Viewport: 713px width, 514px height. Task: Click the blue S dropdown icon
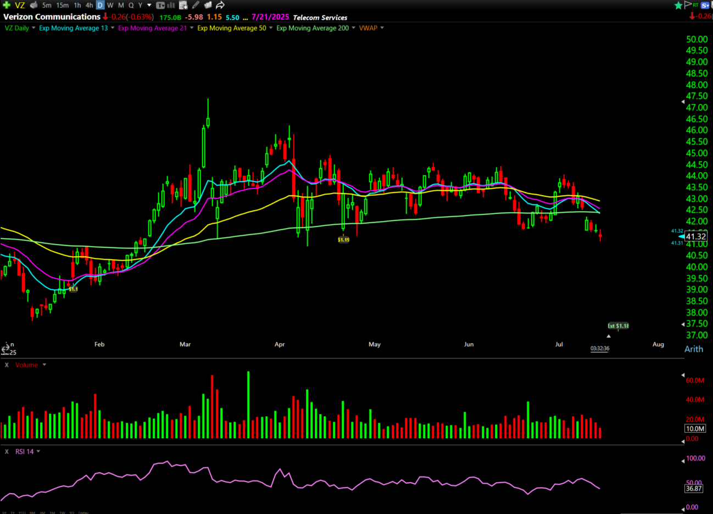(706, 5)
